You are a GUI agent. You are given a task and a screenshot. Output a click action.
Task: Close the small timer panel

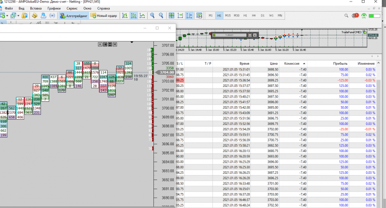[255, 35]
